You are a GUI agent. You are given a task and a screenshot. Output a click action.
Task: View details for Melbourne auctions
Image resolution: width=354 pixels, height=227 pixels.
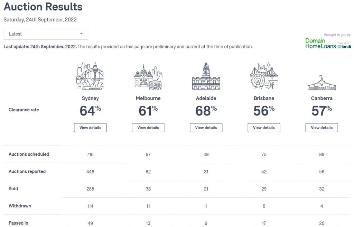[x=148, y=127]
